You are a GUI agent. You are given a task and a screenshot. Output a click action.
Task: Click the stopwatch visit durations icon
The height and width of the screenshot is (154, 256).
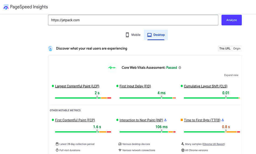[57, 150]
